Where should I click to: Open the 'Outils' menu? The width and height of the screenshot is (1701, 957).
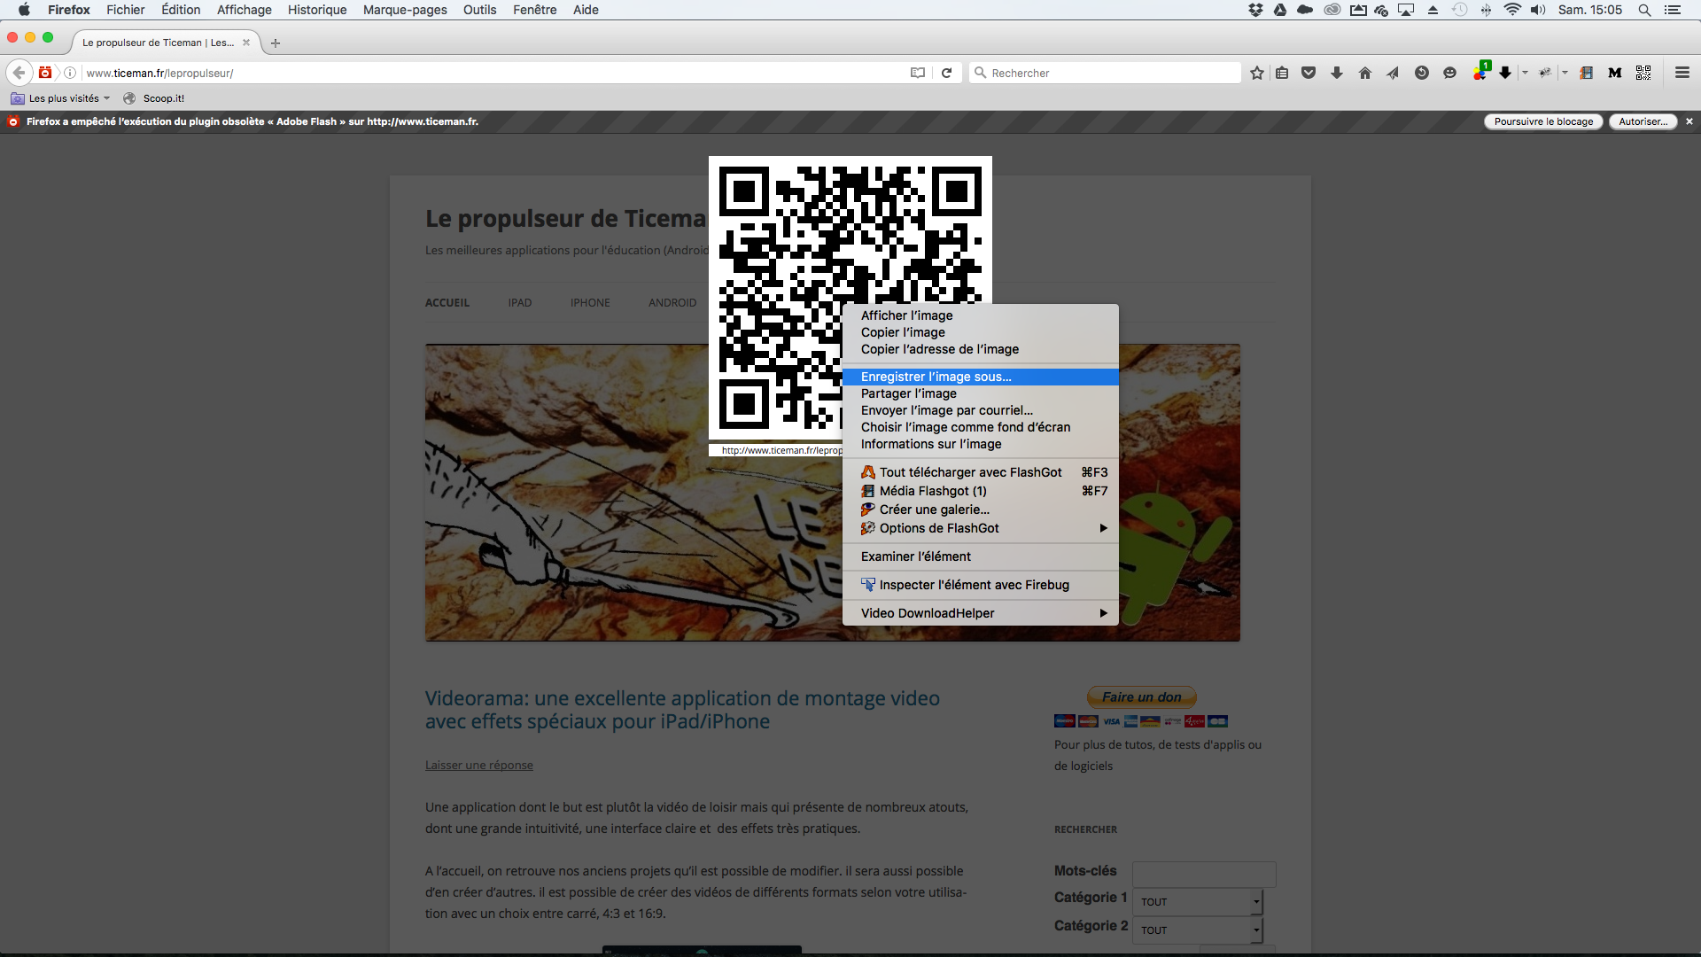point(478,10)
